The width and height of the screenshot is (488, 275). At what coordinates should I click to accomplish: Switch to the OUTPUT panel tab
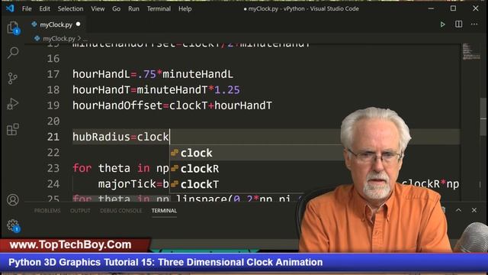pos(80,211)
